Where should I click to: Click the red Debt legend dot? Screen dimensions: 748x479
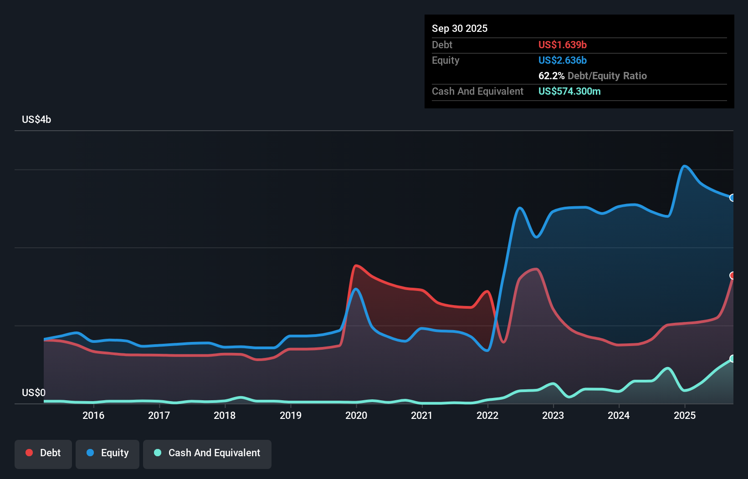tap(29, 453)
